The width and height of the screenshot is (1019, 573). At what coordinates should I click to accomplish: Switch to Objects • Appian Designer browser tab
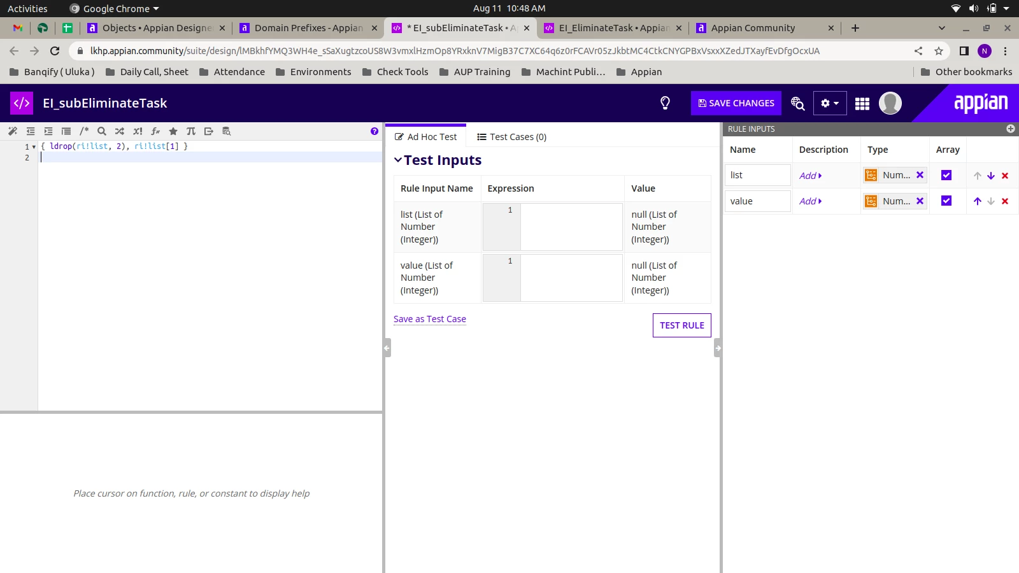pos(157,28)
